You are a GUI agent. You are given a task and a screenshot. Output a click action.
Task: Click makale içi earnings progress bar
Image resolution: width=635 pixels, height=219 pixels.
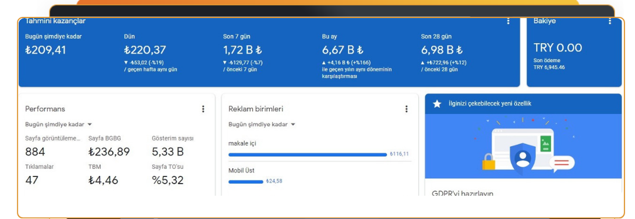308,154
